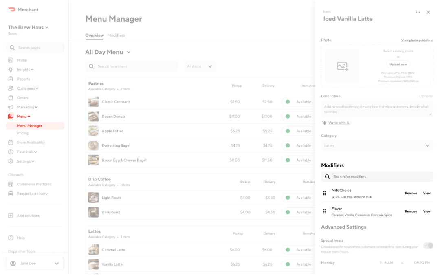Toggle Light Roast availability
Viewport: 440px width, 275px height.
pyautogui.click(x=298, y=198)
